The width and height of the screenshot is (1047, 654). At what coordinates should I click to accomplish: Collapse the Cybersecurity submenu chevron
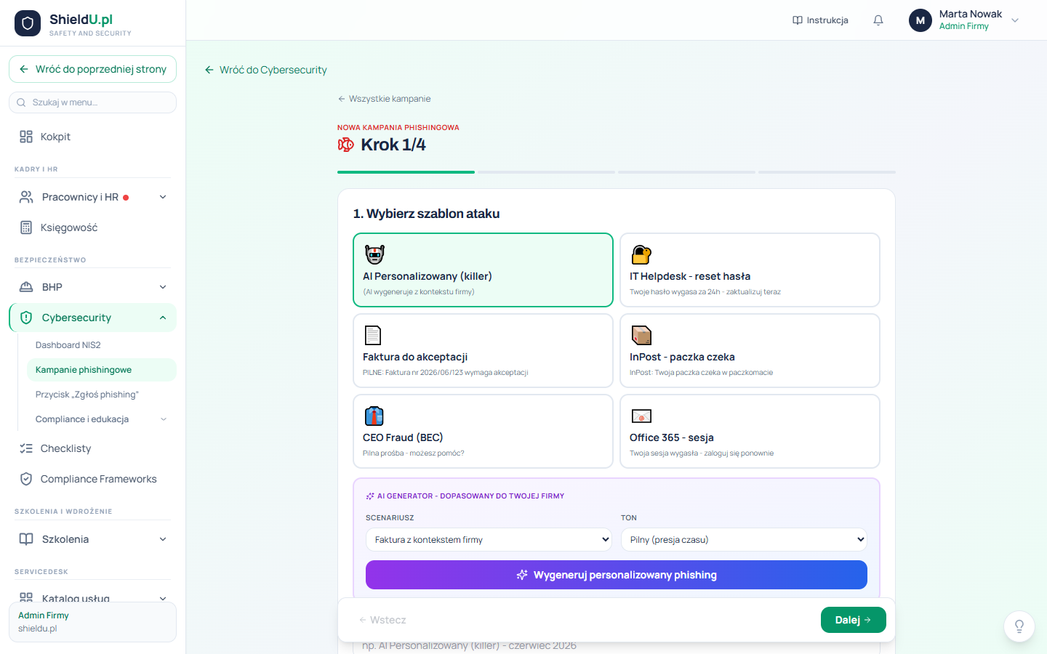163,318
